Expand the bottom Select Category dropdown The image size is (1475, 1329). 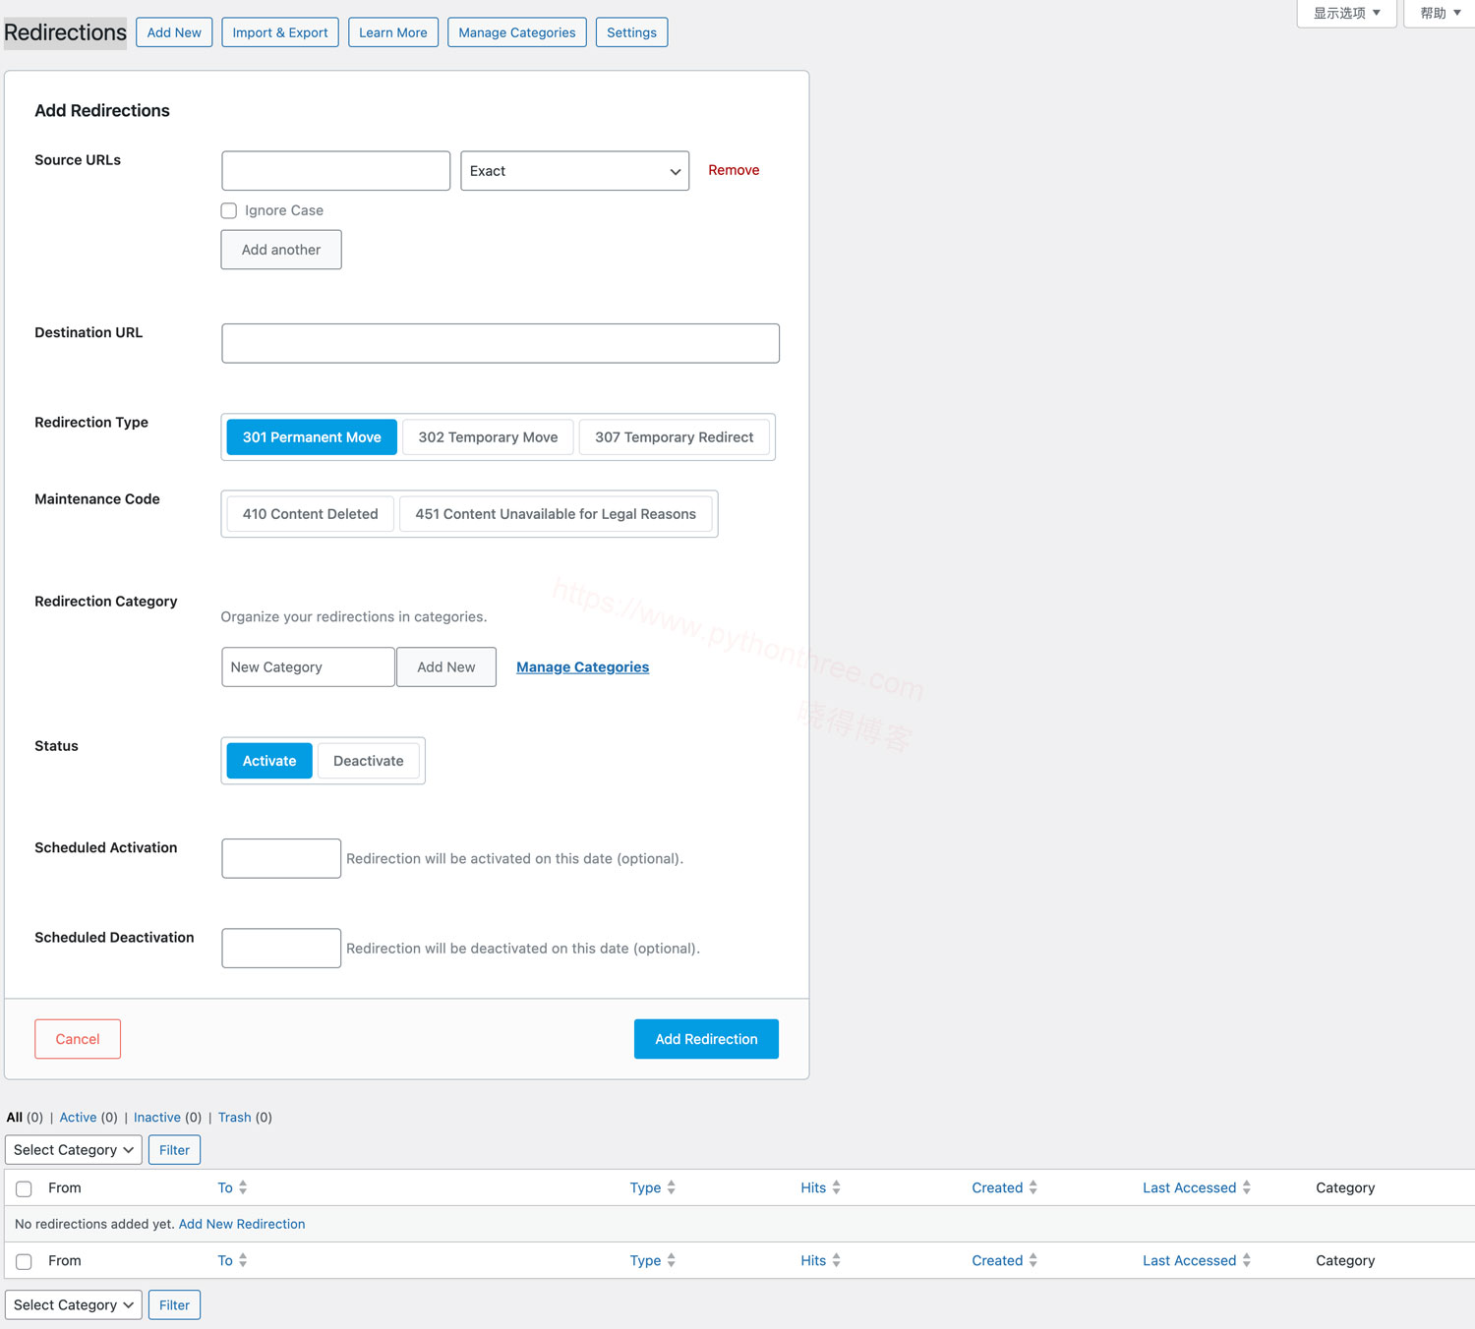(74, 1305)
